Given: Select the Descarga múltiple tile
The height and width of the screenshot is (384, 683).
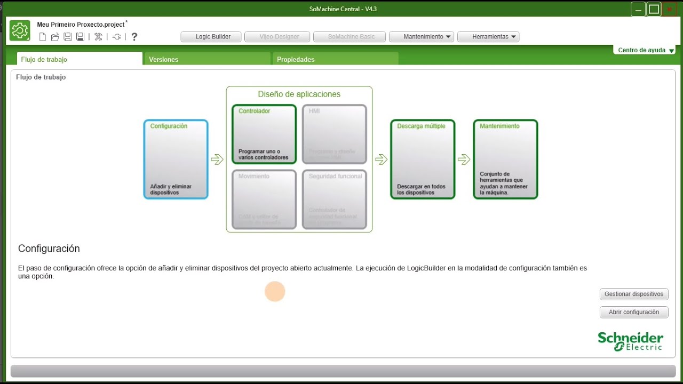Looking at the screenshot, I should pos(423,159).
